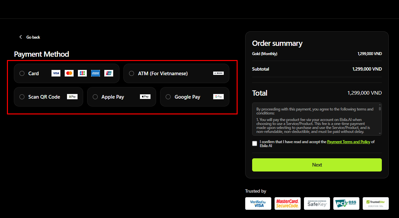This screenshot has width=399, height=218.
Task: Click the American Express card icon
Action: pos(95,73)
